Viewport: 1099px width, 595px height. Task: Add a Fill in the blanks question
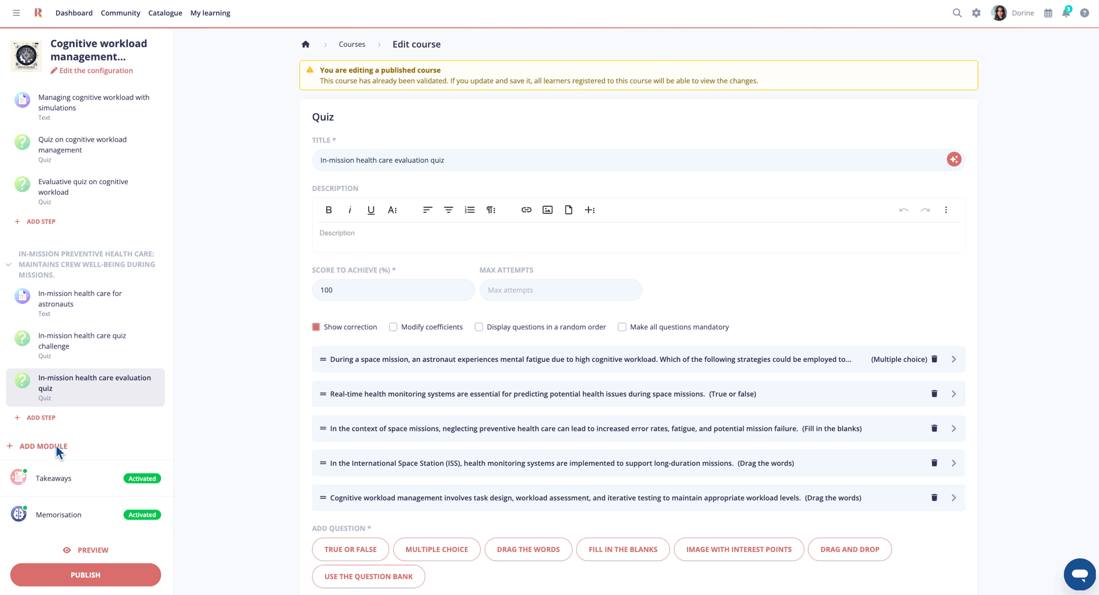pos(623,549)
